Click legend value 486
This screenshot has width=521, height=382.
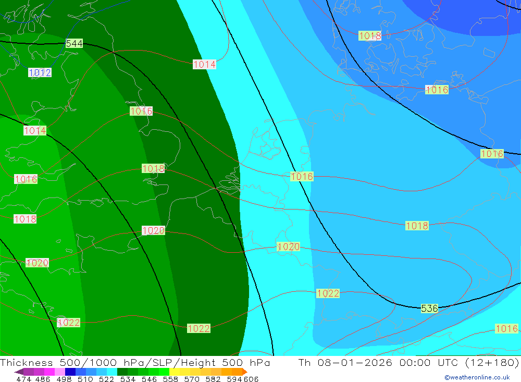[x=43, y=379]
